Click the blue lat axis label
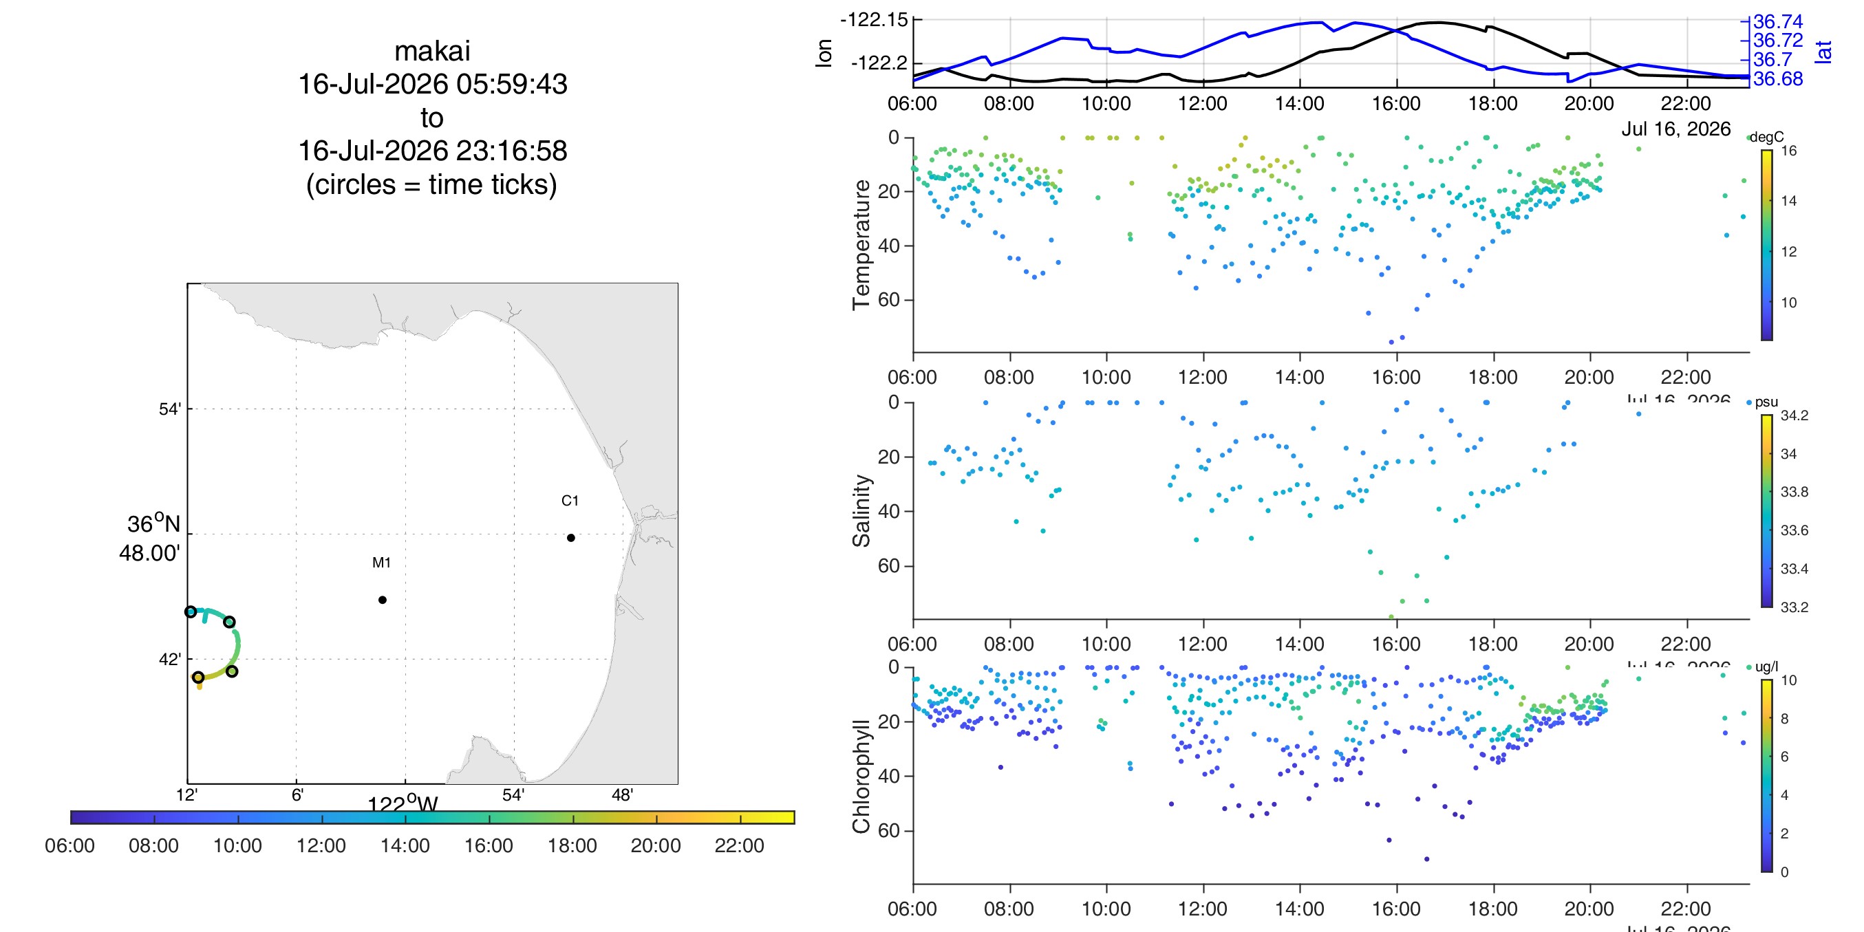Viewport: 1864px width, 932px height. tap(1823, 52)
